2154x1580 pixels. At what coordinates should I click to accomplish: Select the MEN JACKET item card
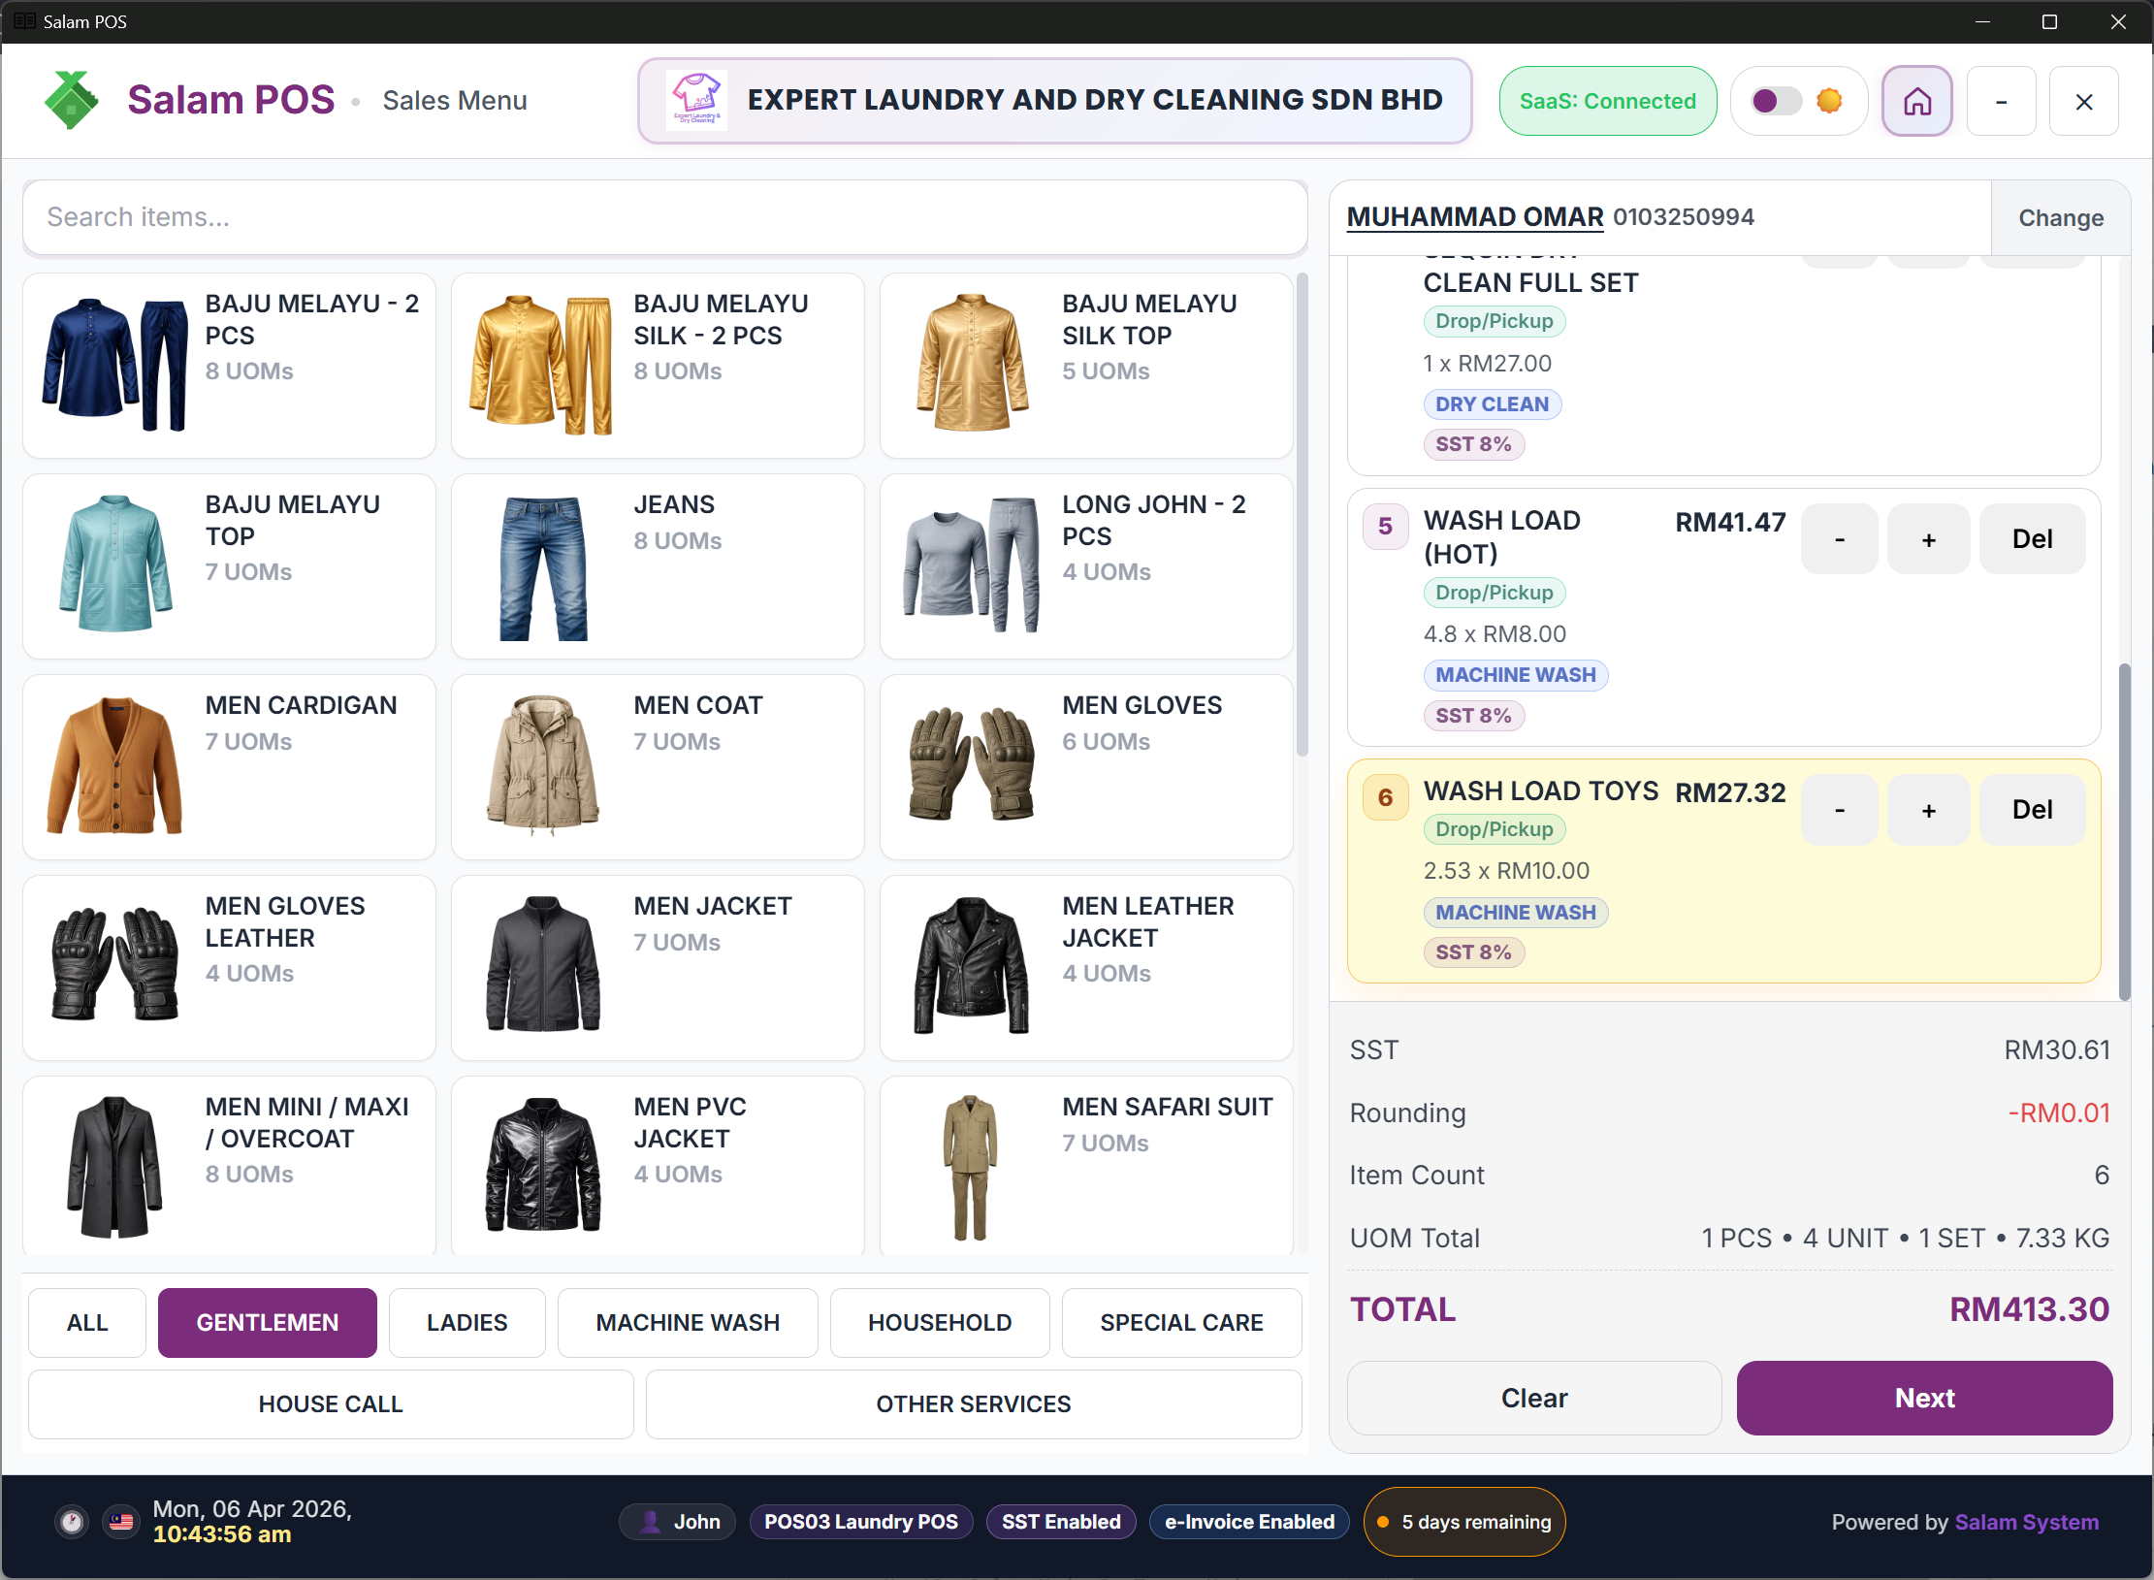(658, 968)
